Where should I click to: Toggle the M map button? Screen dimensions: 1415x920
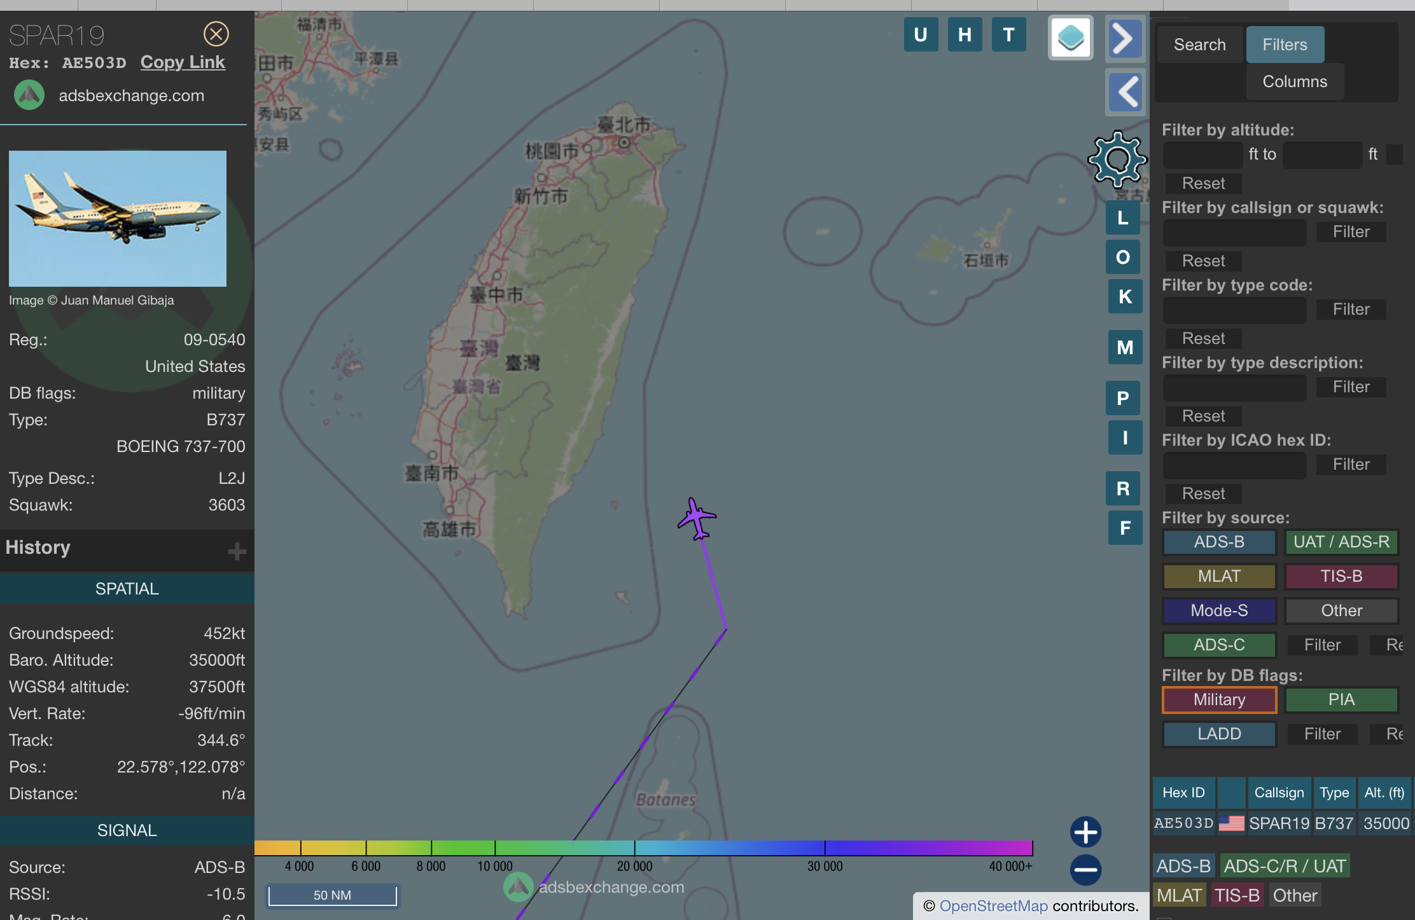coord(1125,348)
